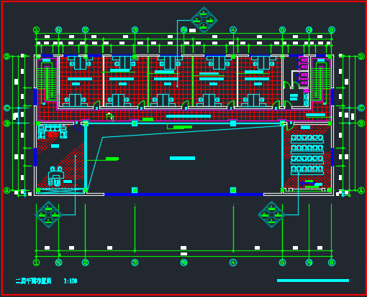
Task: Select the elevation marker diamond above the plan
Action: (204, 20)
